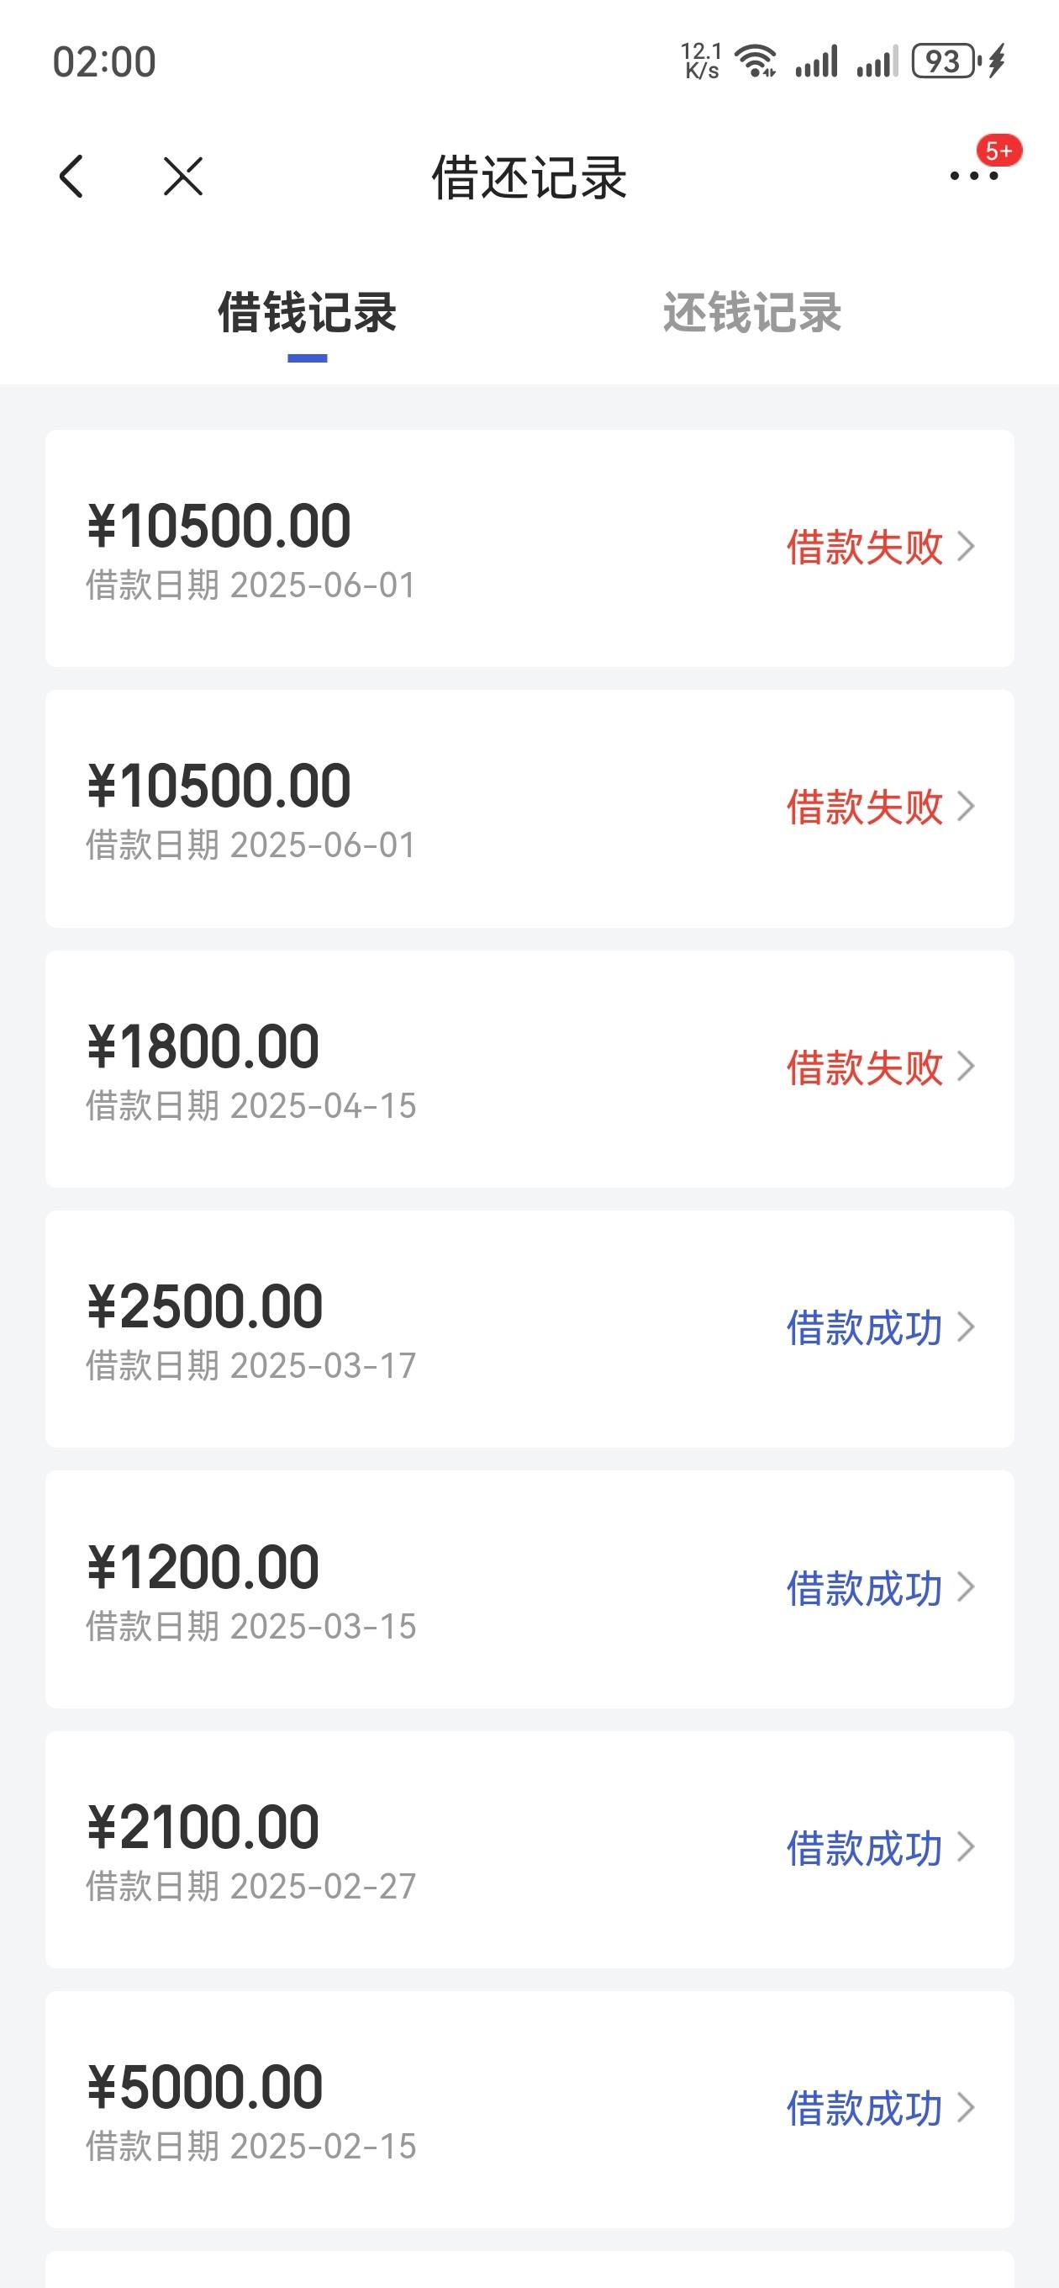The width and height of the screenshot is (1059, 2288).
Task: Tap the red 5+ notification badge
Action: [x=999, y=151]
